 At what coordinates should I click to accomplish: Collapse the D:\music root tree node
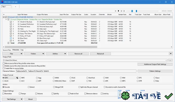pyautogui.click(x=4, y=17)
